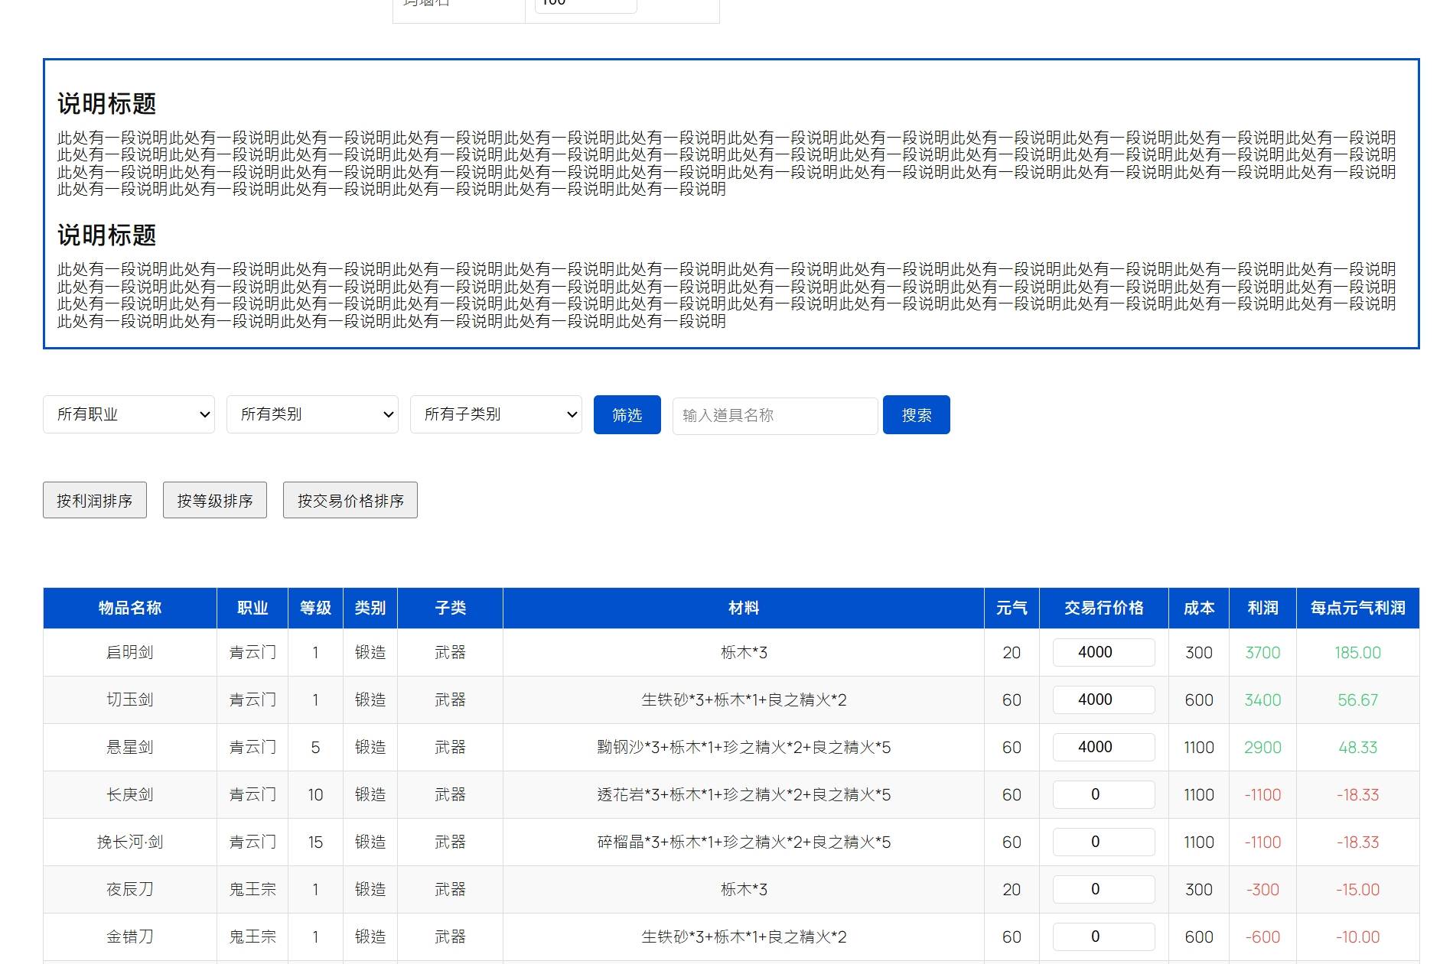Edit the 夜辰刀 trade price field

[1103, 889]
